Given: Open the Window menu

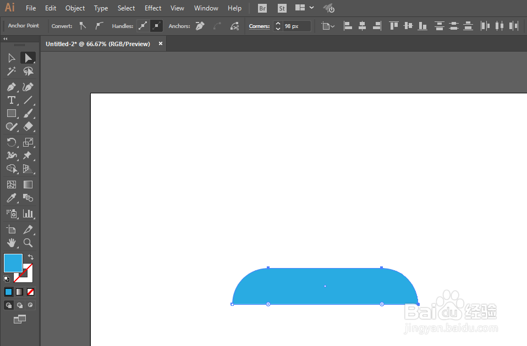Looking at the screenshot, I should 206,8.
